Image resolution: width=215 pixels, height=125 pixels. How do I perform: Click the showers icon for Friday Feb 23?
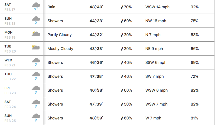[x=36, y=90]
